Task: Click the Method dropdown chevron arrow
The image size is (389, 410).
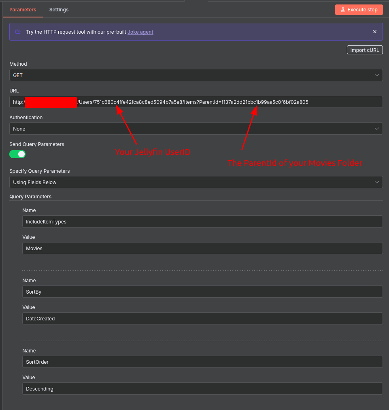Action: pos(377,75)
